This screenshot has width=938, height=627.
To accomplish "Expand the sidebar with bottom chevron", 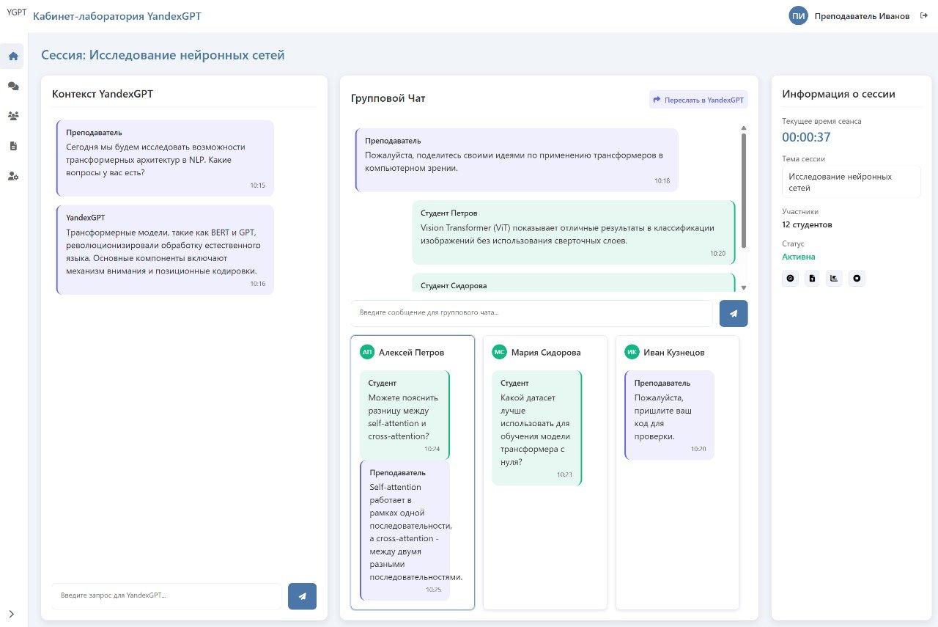I will [12, 614].
